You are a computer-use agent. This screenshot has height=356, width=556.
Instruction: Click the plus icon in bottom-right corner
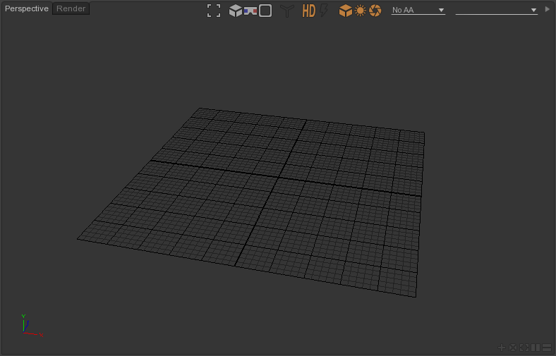(502, 348)
